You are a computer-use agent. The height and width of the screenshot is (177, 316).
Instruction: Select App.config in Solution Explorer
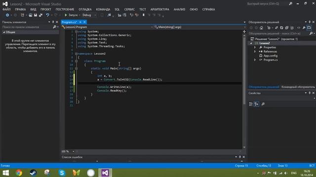[270, 56]
